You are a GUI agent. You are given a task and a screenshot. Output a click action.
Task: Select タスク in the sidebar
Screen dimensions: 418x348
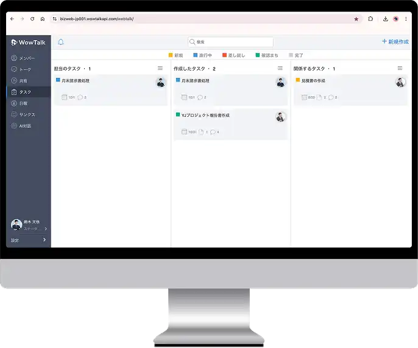coord(28,92)
